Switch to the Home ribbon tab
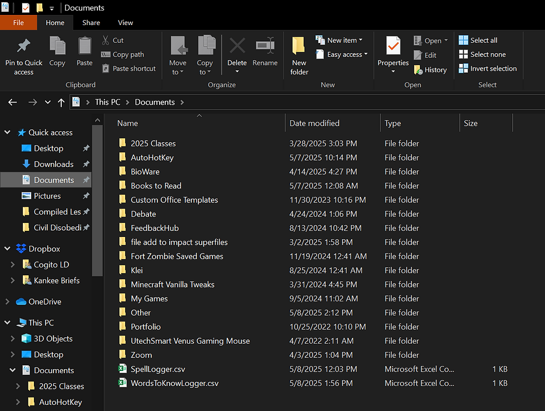The width and height of the screenshot is (545, 411). (55, 23)
